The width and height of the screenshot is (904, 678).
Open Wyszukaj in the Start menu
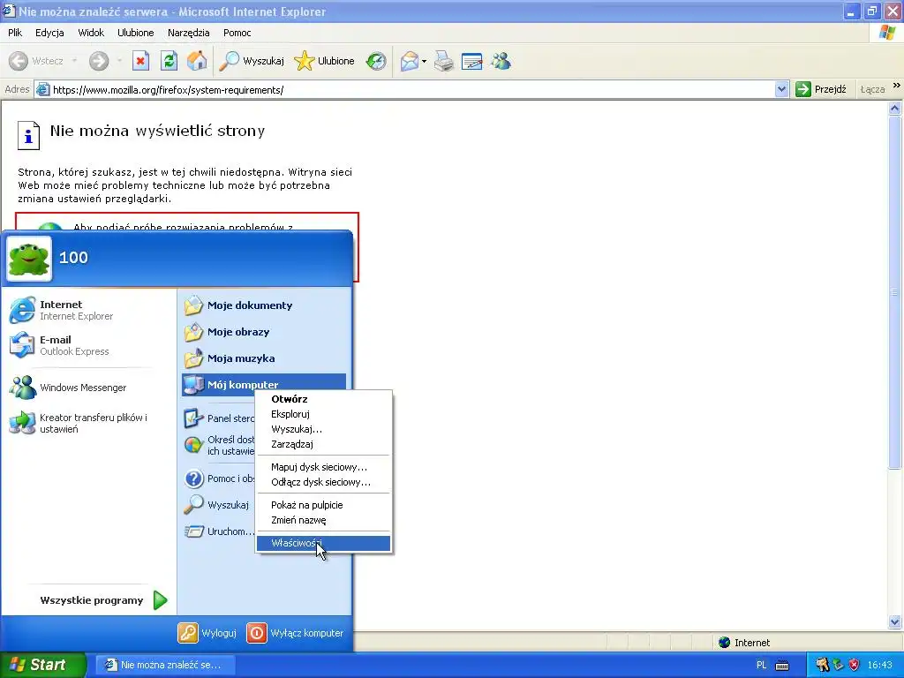[219, 505]
